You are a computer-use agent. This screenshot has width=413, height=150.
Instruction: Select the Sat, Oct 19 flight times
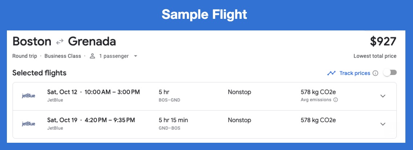pyautogui.click(x=91, y=120)
